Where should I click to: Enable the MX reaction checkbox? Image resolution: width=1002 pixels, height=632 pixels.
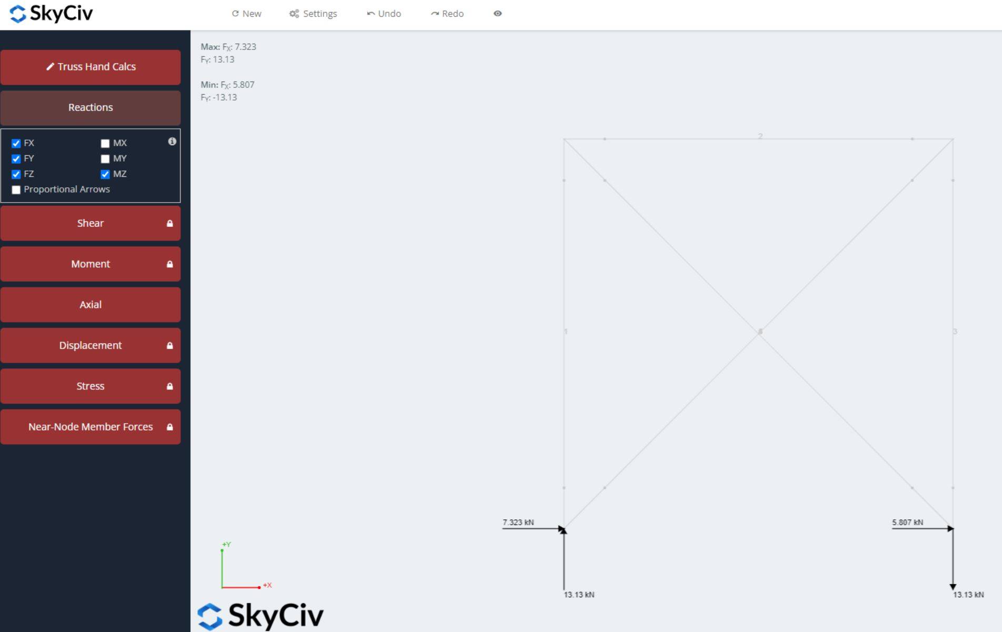[105, 143]
